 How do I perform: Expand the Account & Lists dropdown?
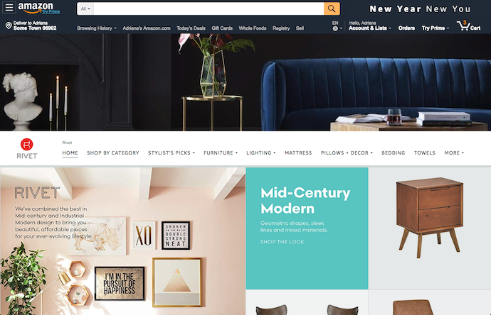tap(370, 28)
